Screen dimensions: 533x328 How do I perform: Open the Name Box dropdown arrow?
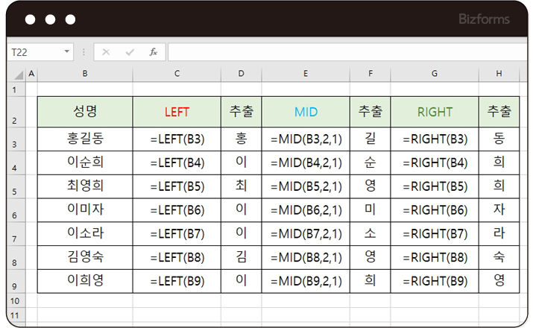[67, 52]
